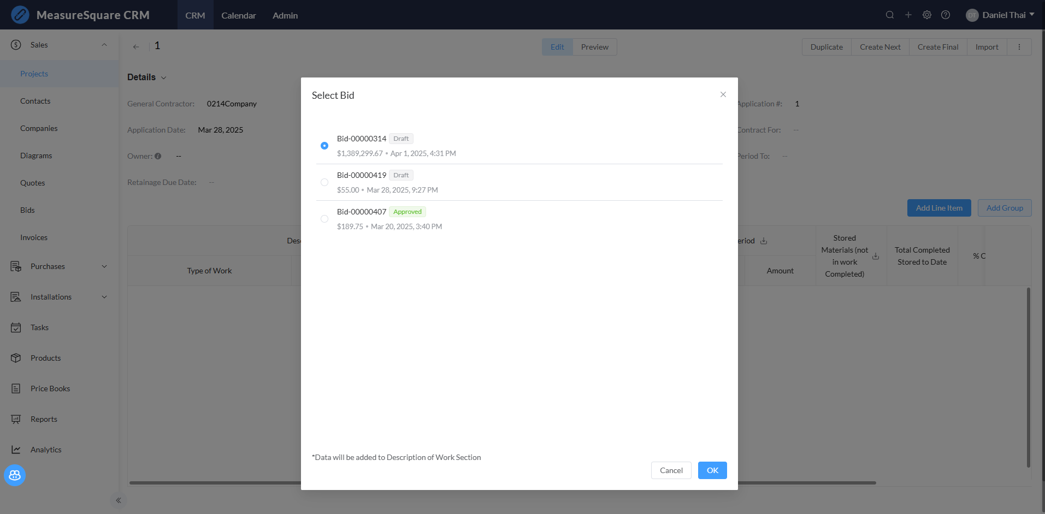Open Projects in the sidebar
Viewport: 1045px width, 514px height.
60,74
